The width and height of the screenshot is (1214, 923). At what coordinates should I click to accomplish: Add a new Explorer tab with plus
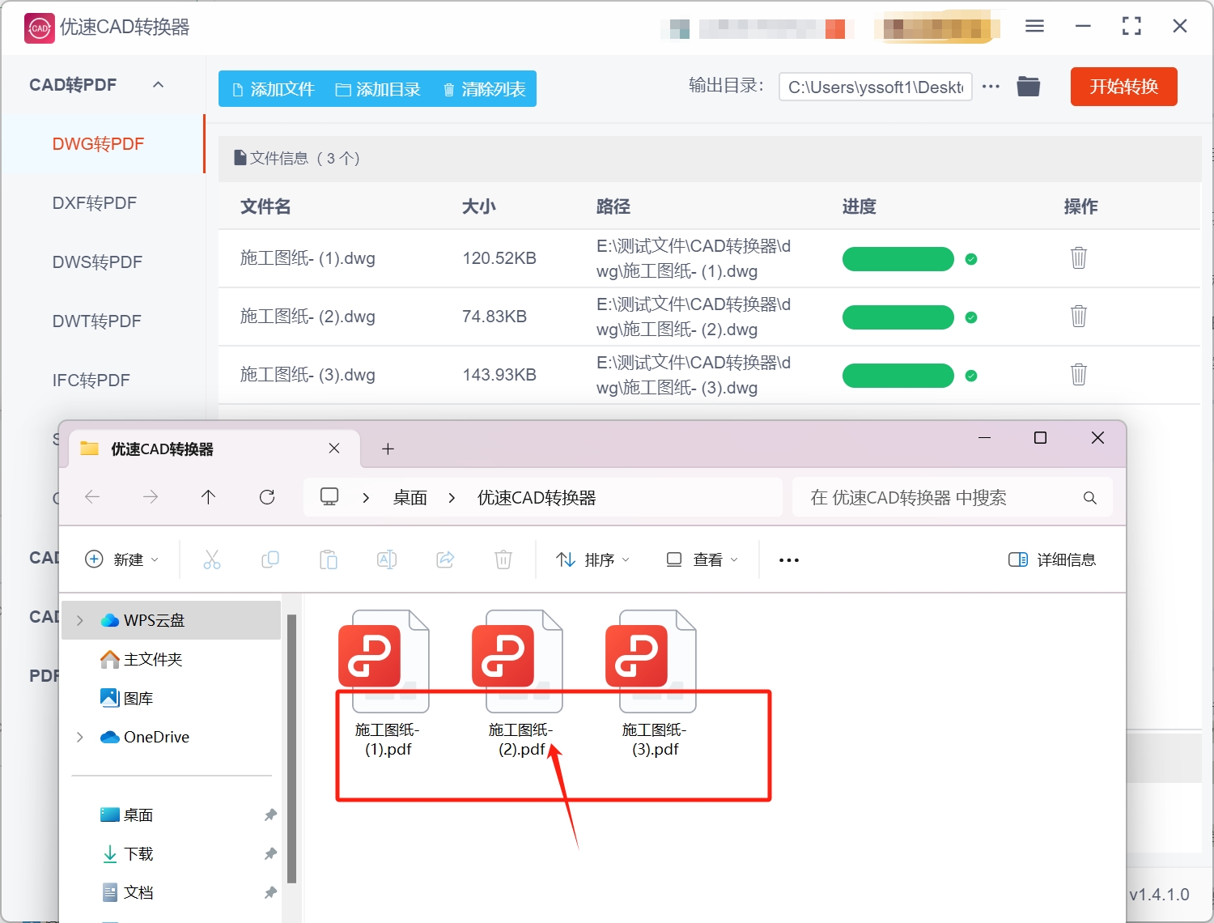pos(388,449)
